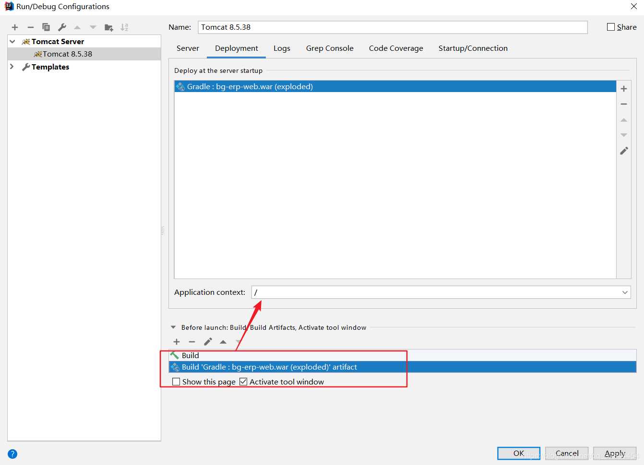Click the IntelliJ icon in title bar
The width and height of the screenshot is (644, 465).
pyautogui.click(x=9, y=6)
